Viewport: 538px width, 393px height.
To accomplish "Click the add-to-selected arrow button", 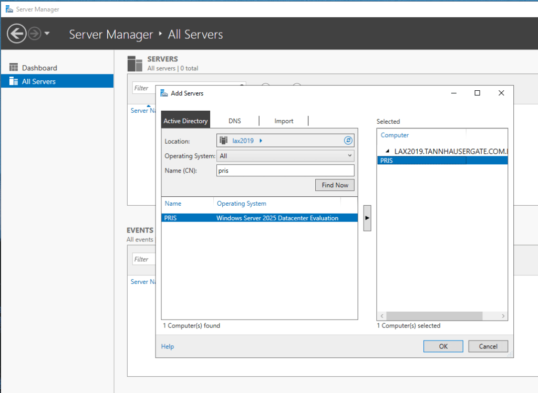I will (x=367, y=218).
